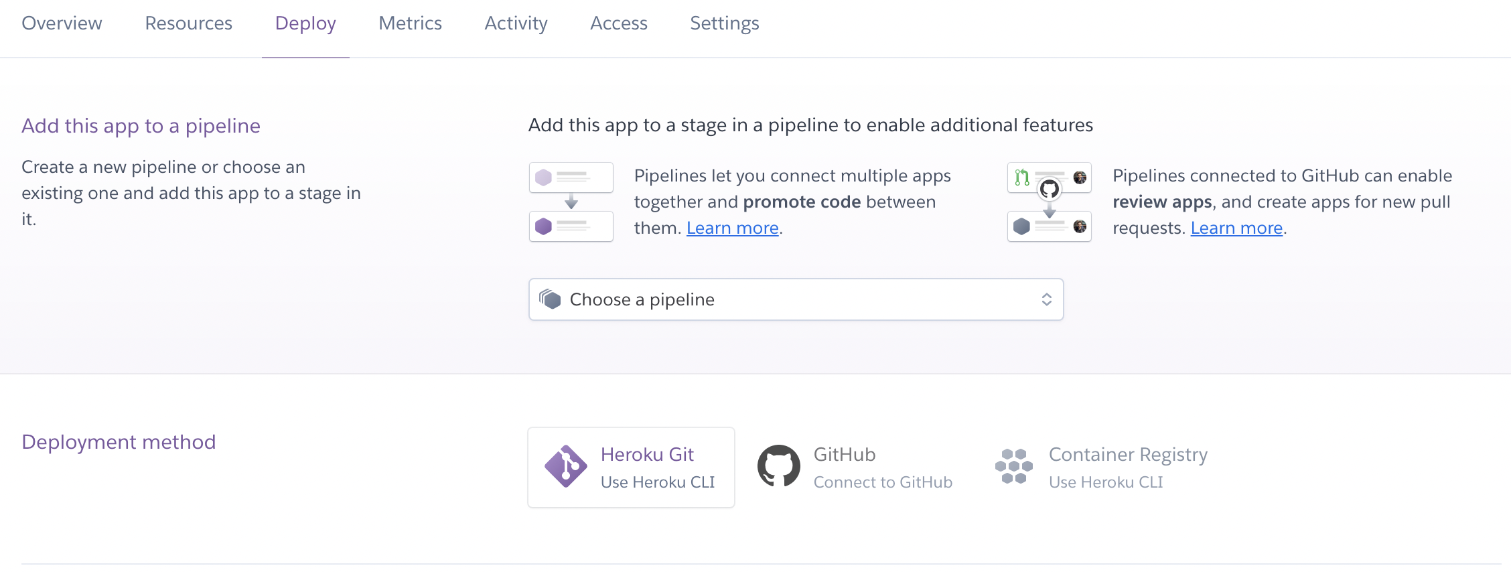The width and height of the screenshot is (1511, 572).
Task: Select Heroku Git deployment method
Action: point(647,468)
